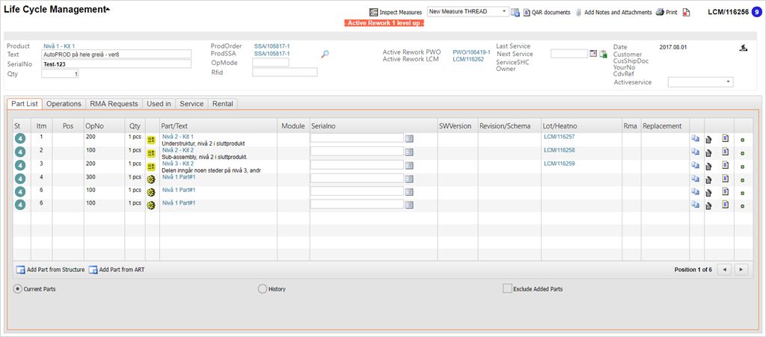Open the calendar picker for Next Service
The width and height of the screenshot is (766, 337).
(593, 54)
